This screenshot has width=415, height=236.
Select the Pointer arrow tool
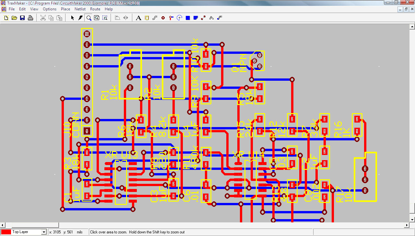tap(73, 18)
